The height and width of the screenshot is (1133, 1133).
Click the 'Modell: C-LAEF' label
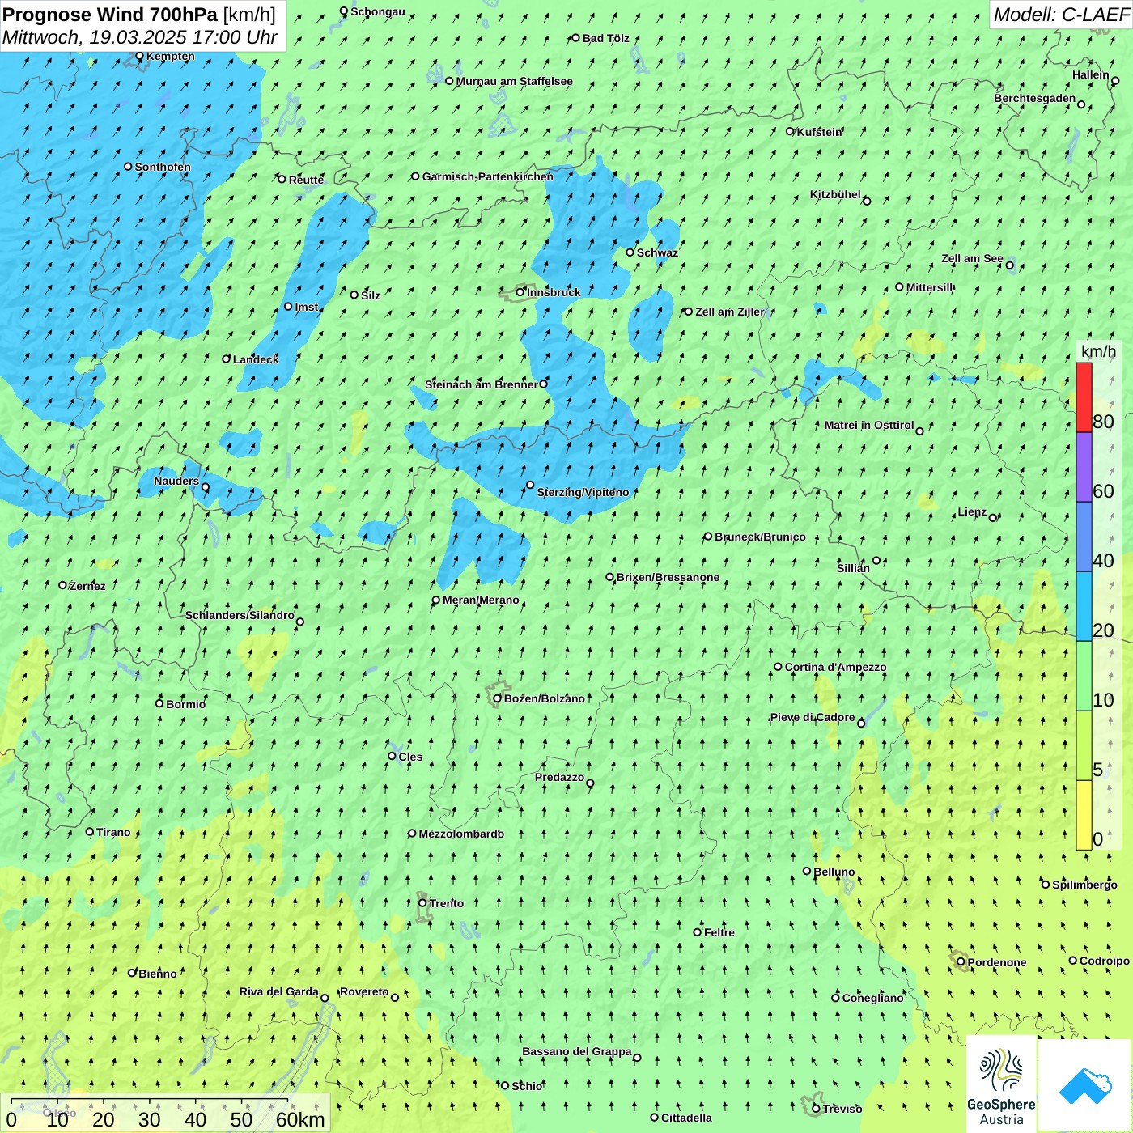pyautogui.click(x=1060, y=15)
